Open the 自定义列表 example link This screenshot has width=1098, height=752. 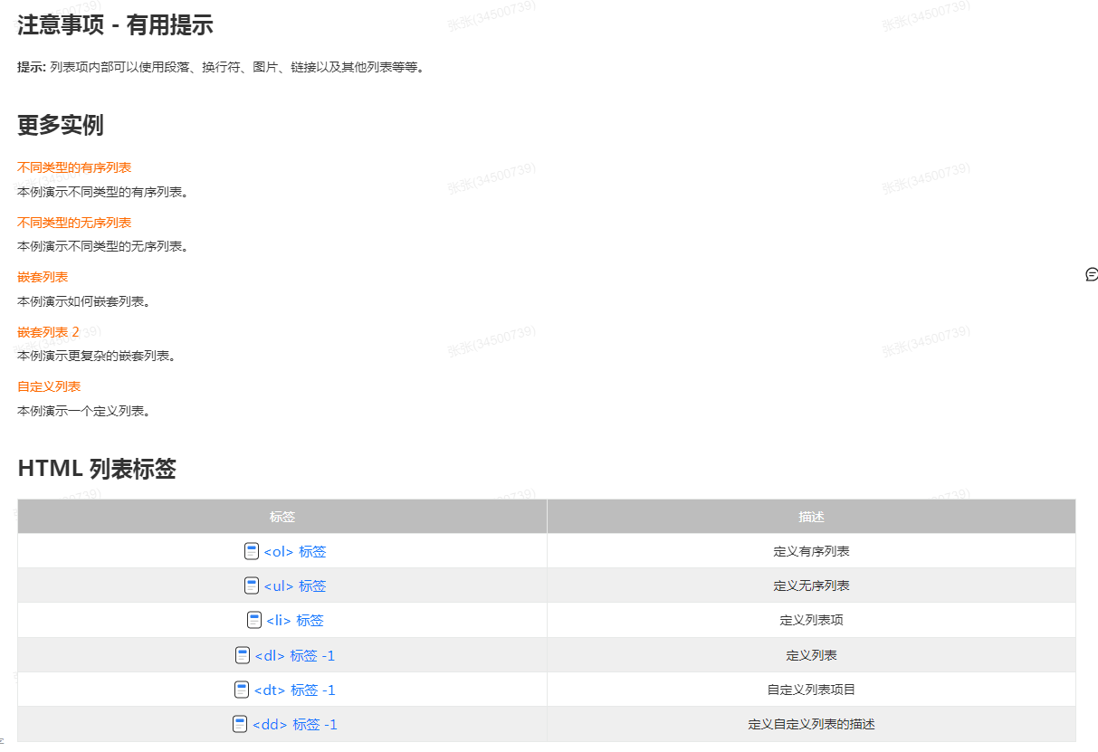click(x=49, y=386)
